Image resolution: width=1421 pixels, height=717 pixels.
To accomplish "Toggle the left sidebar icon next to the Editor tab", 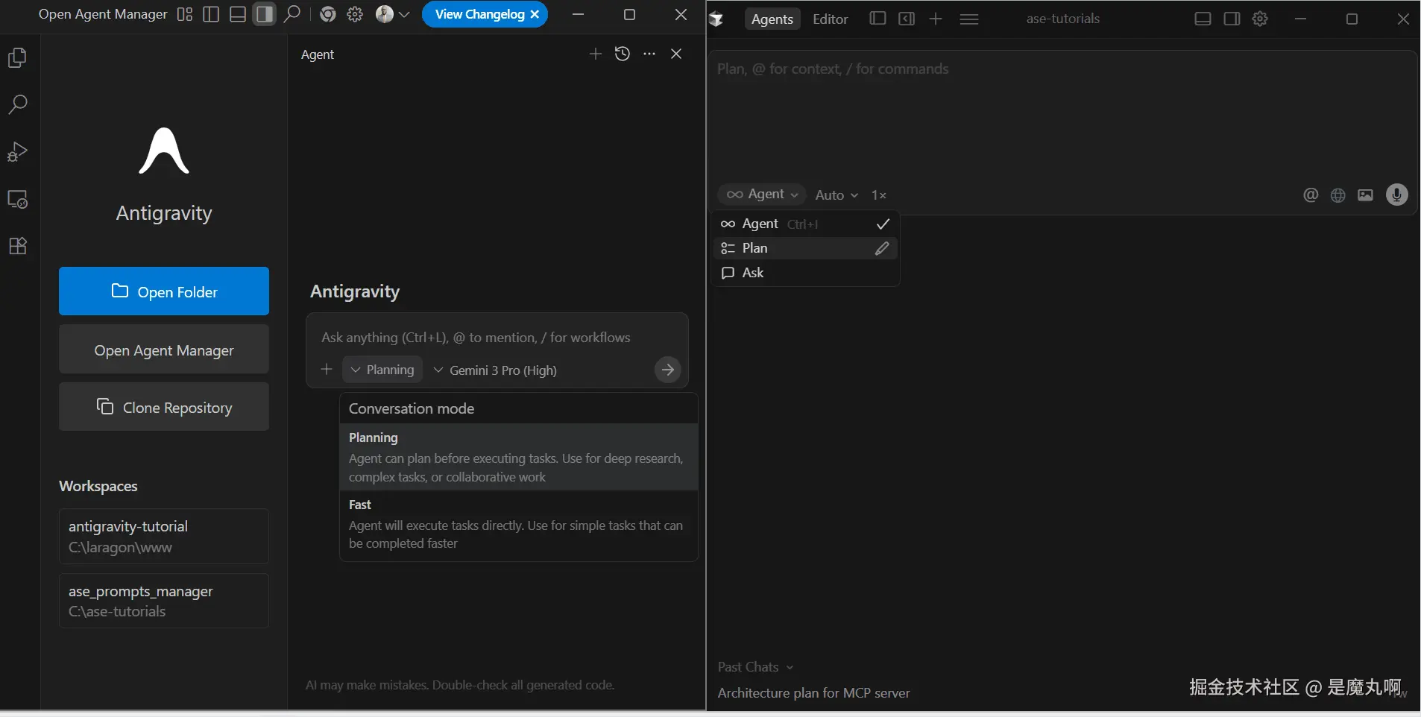I will (878, 19).
